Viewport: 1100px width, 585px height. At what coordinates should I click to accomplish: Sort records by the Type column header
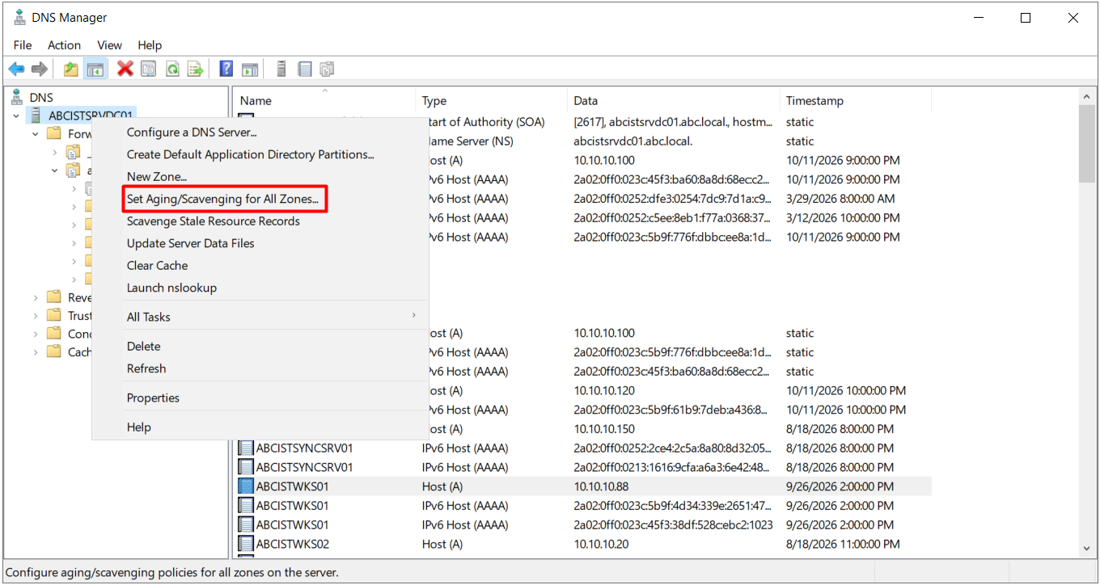(x=491, y=101)
